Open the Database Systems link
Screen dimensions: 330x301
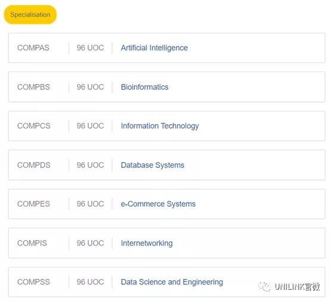click(x=152, y=165)
